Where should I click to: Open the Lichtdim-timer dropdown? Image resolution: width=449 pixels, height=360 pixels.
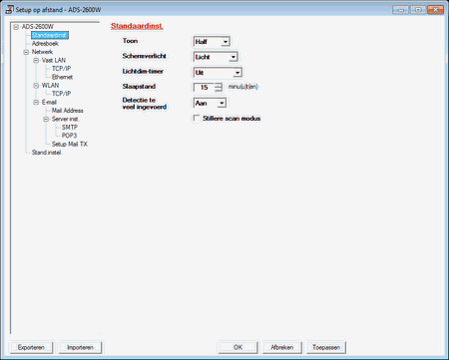tap(237, 73)
